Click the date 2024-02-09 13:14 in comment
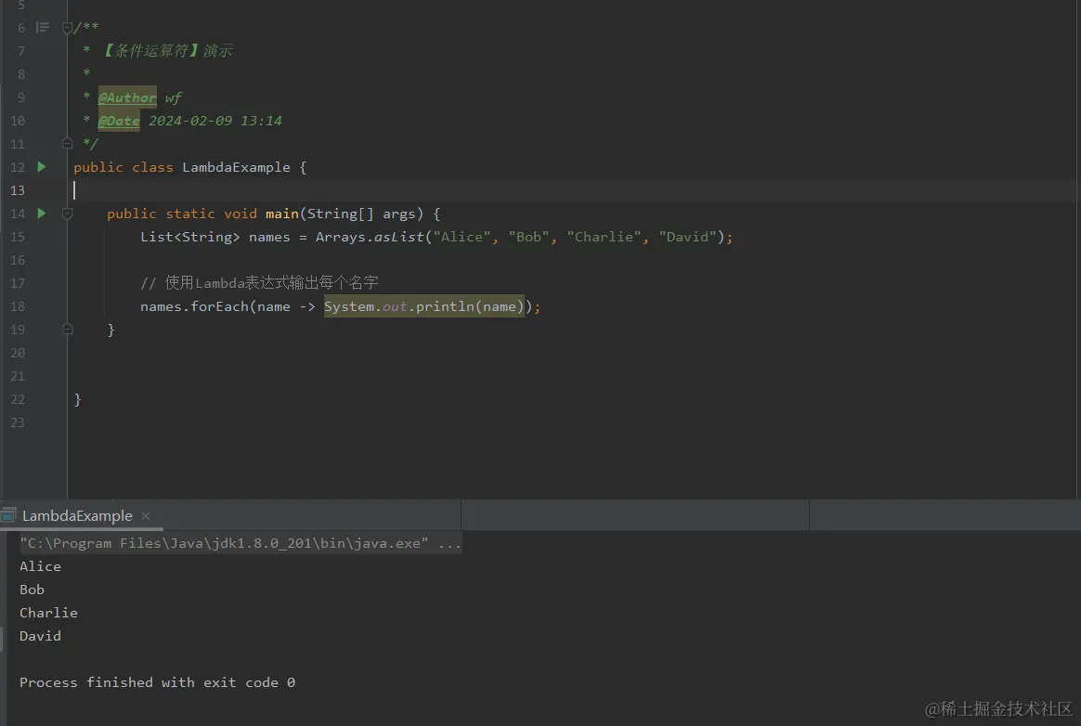Viewport: 1081px width, 726px height. (x=215, y=121)
